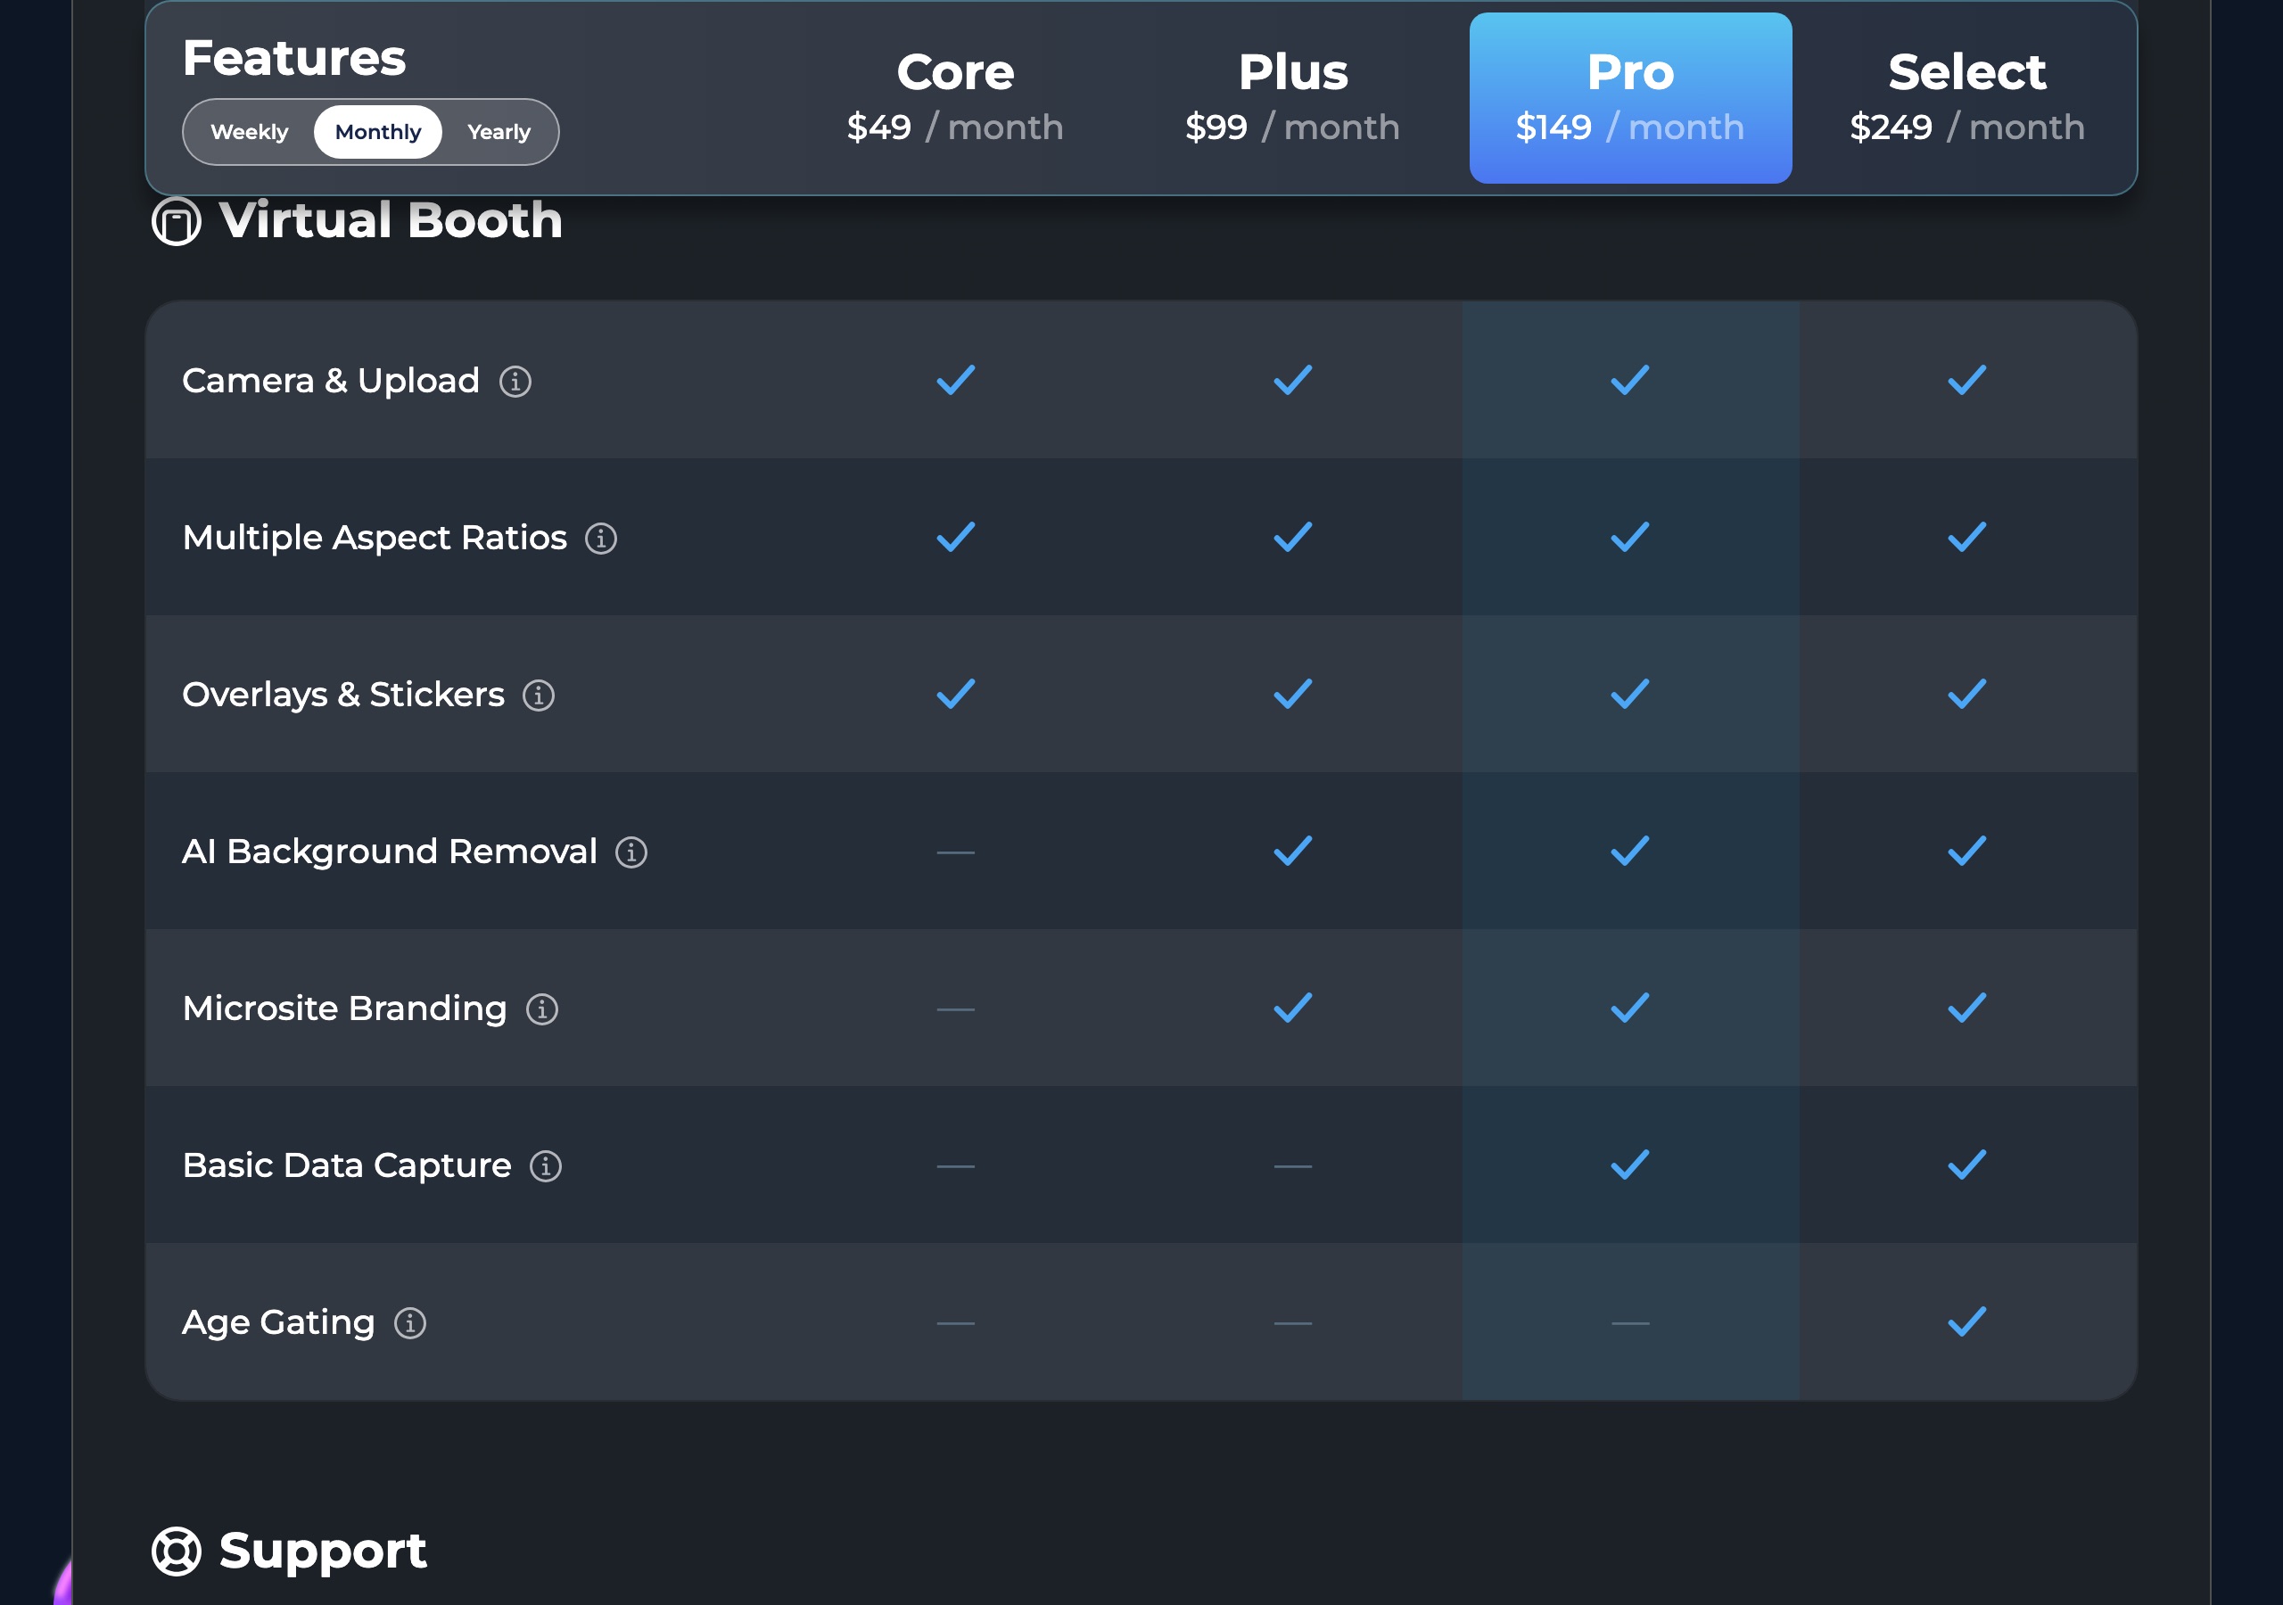Switch billing to Weekly
The height and width of the screenshot is (1605, 2283).
[x=250, y=132]
